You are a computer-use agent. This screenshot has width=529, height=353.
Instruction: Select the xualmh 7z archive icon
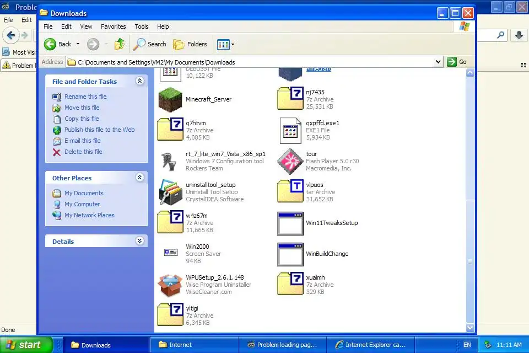[x=290, y=284]
